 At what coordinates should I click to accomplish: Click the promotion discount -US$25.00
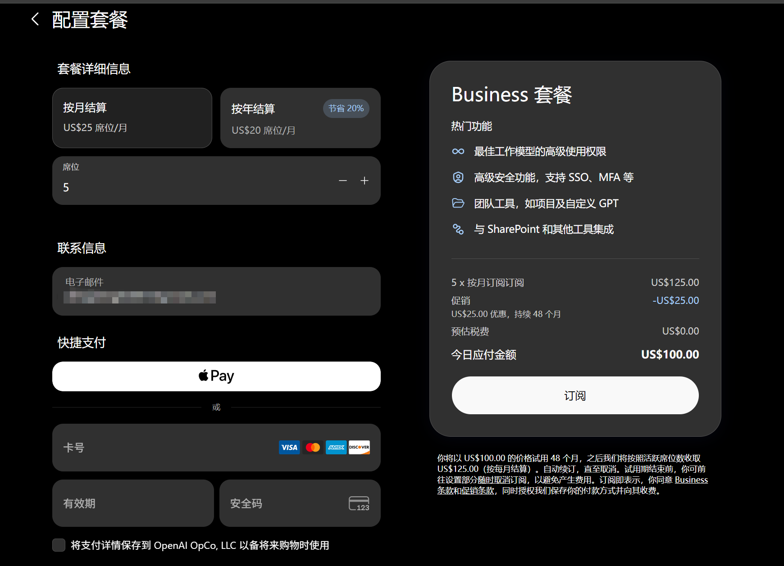tap(676, 300)
